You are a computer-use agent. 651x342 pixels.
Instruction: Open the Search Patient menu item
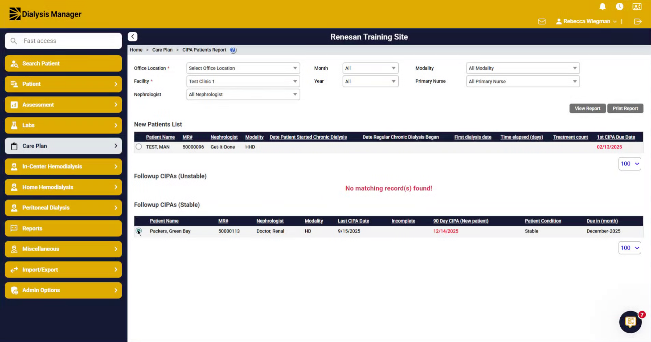[63, 63]
